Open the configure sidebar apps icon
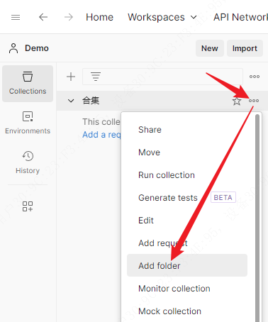This screenshot has width=268, height=322. pyautogui.click(x=28, y=206)
